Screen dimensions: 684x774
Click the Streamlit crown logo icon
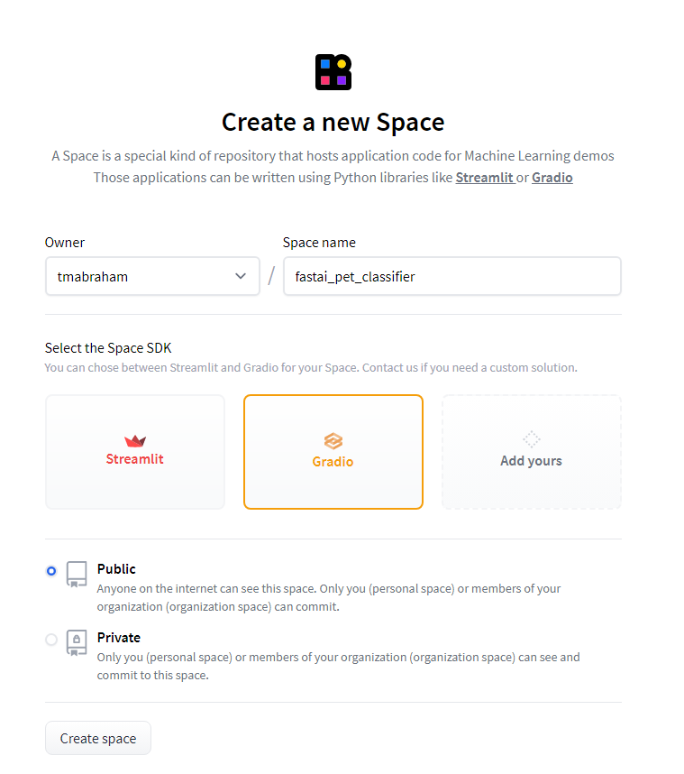click(x=135, y=440)
